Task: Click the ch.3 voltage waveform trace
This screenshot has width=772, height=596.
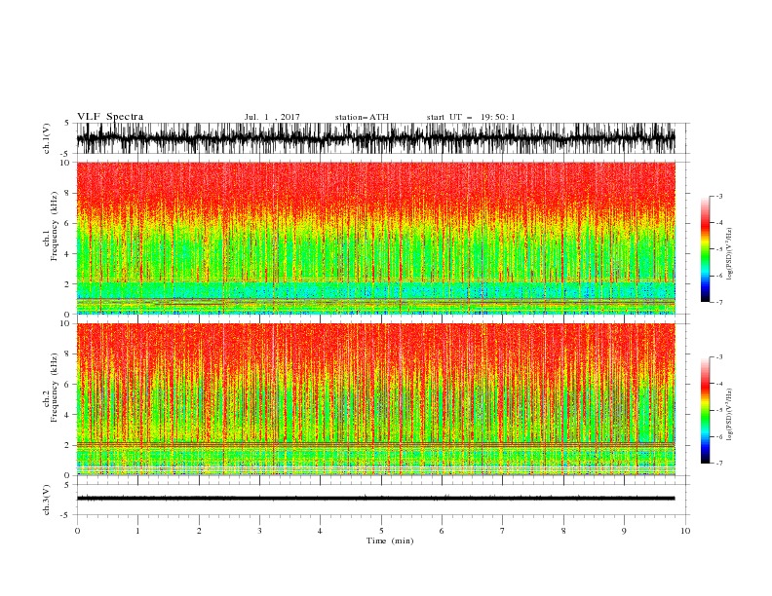Action: coord(375,499)
